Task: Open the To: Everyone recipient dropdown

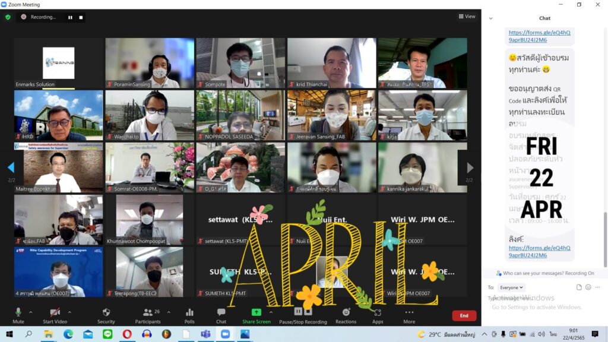Action: (511, 287)
